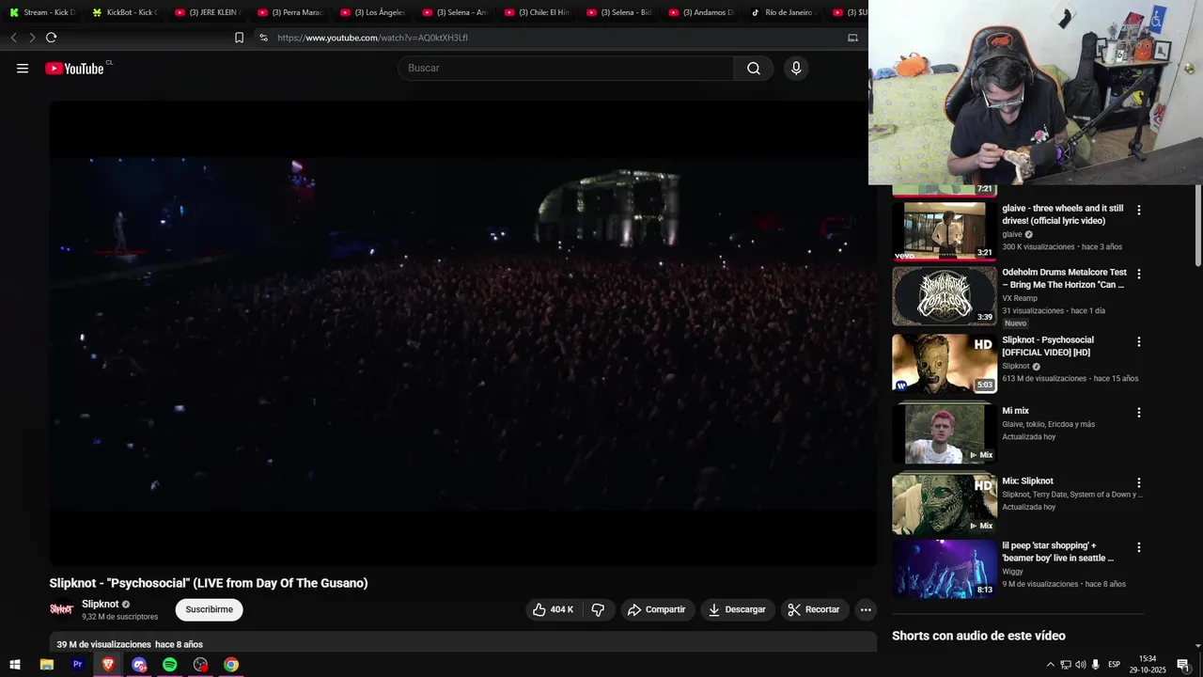Open options menu for Odeholm Drums video
This screenshot has height=677, width=1203.
pyautogui.click(x=1139, y=275)
